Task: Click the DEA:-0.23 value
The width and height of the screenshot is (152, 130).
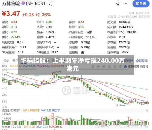Action: pyautogui.click(x=42, y=127)
